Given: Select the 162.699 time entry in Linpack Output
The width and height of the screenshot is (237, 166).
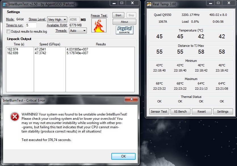Looking at the screenshot, I should (x=13, y=53).
